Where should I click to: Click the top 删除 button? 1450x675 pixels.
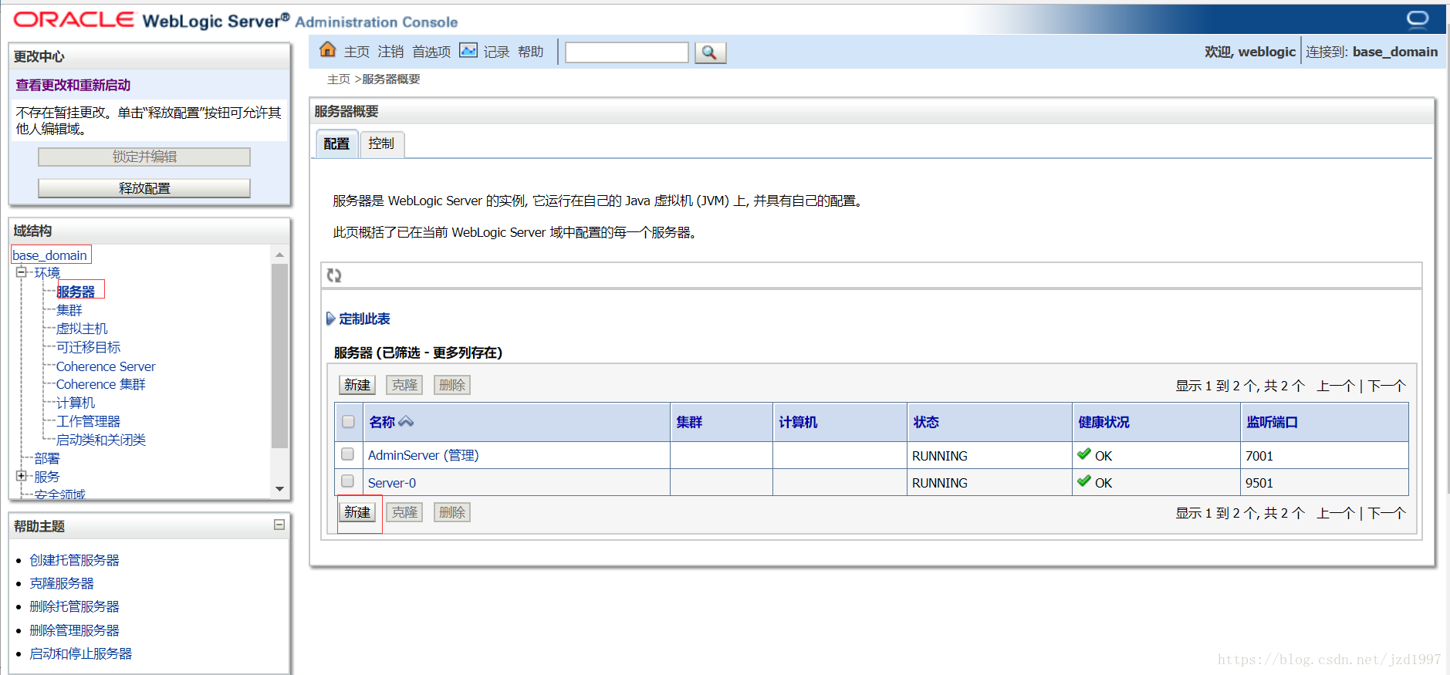pyautogui.click(x=452, y=385)
